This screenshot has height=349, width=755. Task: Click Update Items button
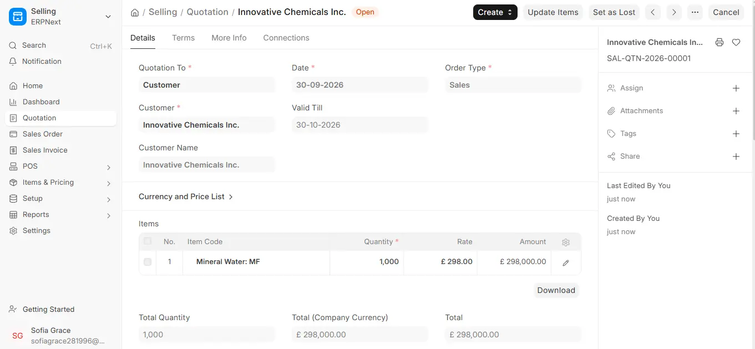[553, 12]
